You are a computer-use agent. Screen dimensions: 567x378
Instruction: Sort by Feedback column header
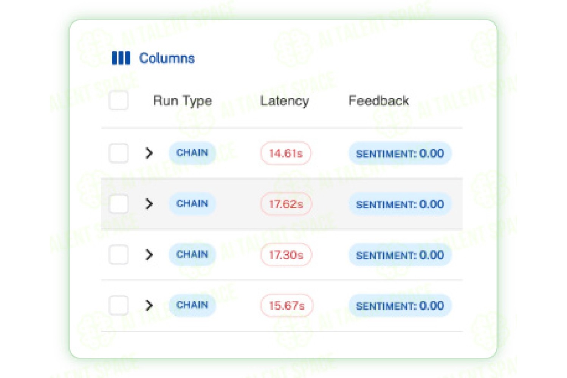[378, 101]
